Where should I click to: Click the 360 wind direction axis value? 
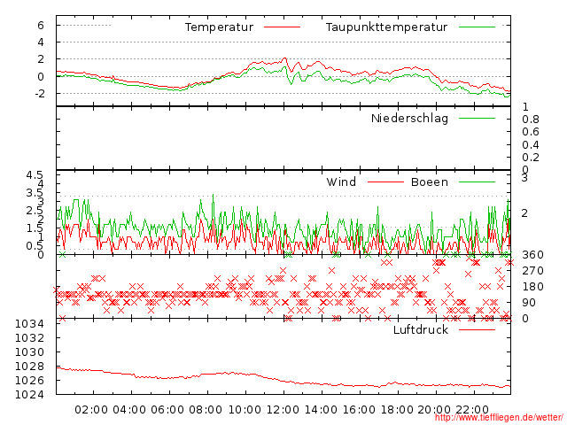[x=532, y=255]
